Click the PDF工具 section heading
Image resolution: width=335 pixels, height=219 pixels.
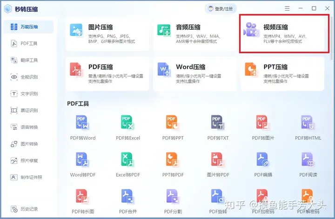click(78, 104)
